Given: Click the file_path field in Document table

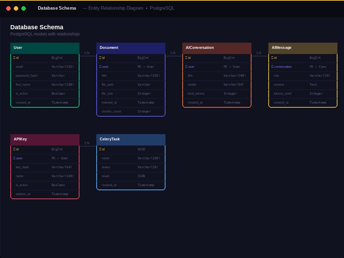Looking at the screenshot, I should click(x=131, y=85).
